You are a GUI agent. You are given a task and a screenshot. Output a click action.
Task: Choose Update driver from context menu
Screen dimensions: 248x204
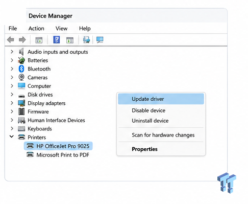pos(161,99)
